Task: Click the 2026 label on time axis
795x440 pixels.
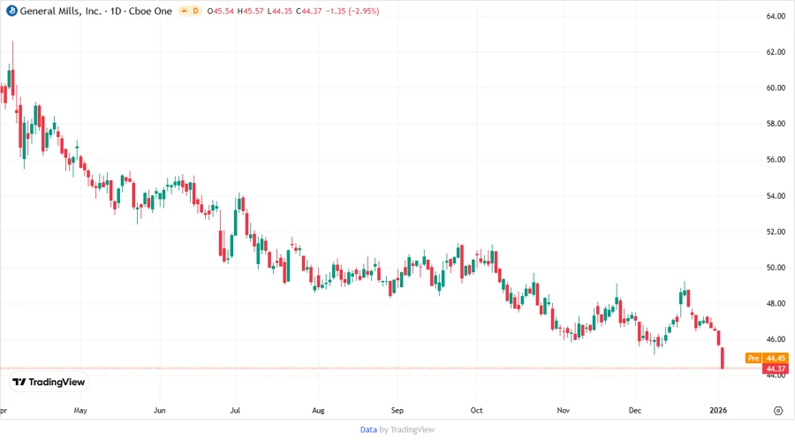Action: pos(718,411)
